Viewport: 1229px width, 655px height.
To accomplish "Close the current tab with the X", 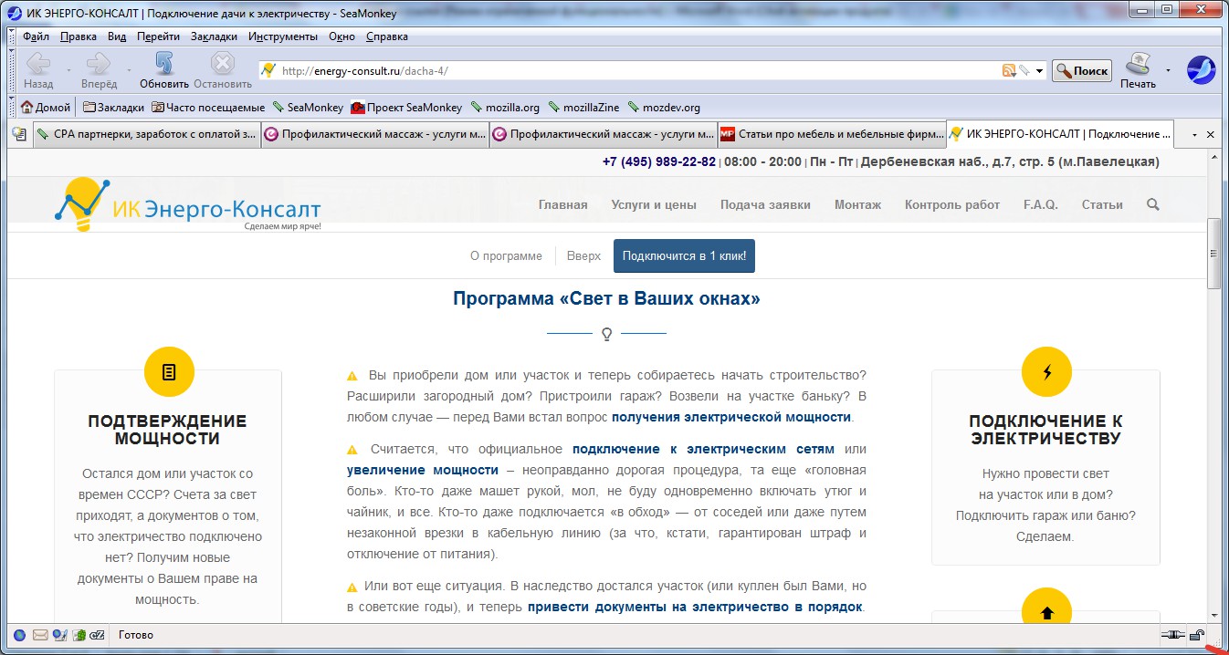I will [1211, 134].
